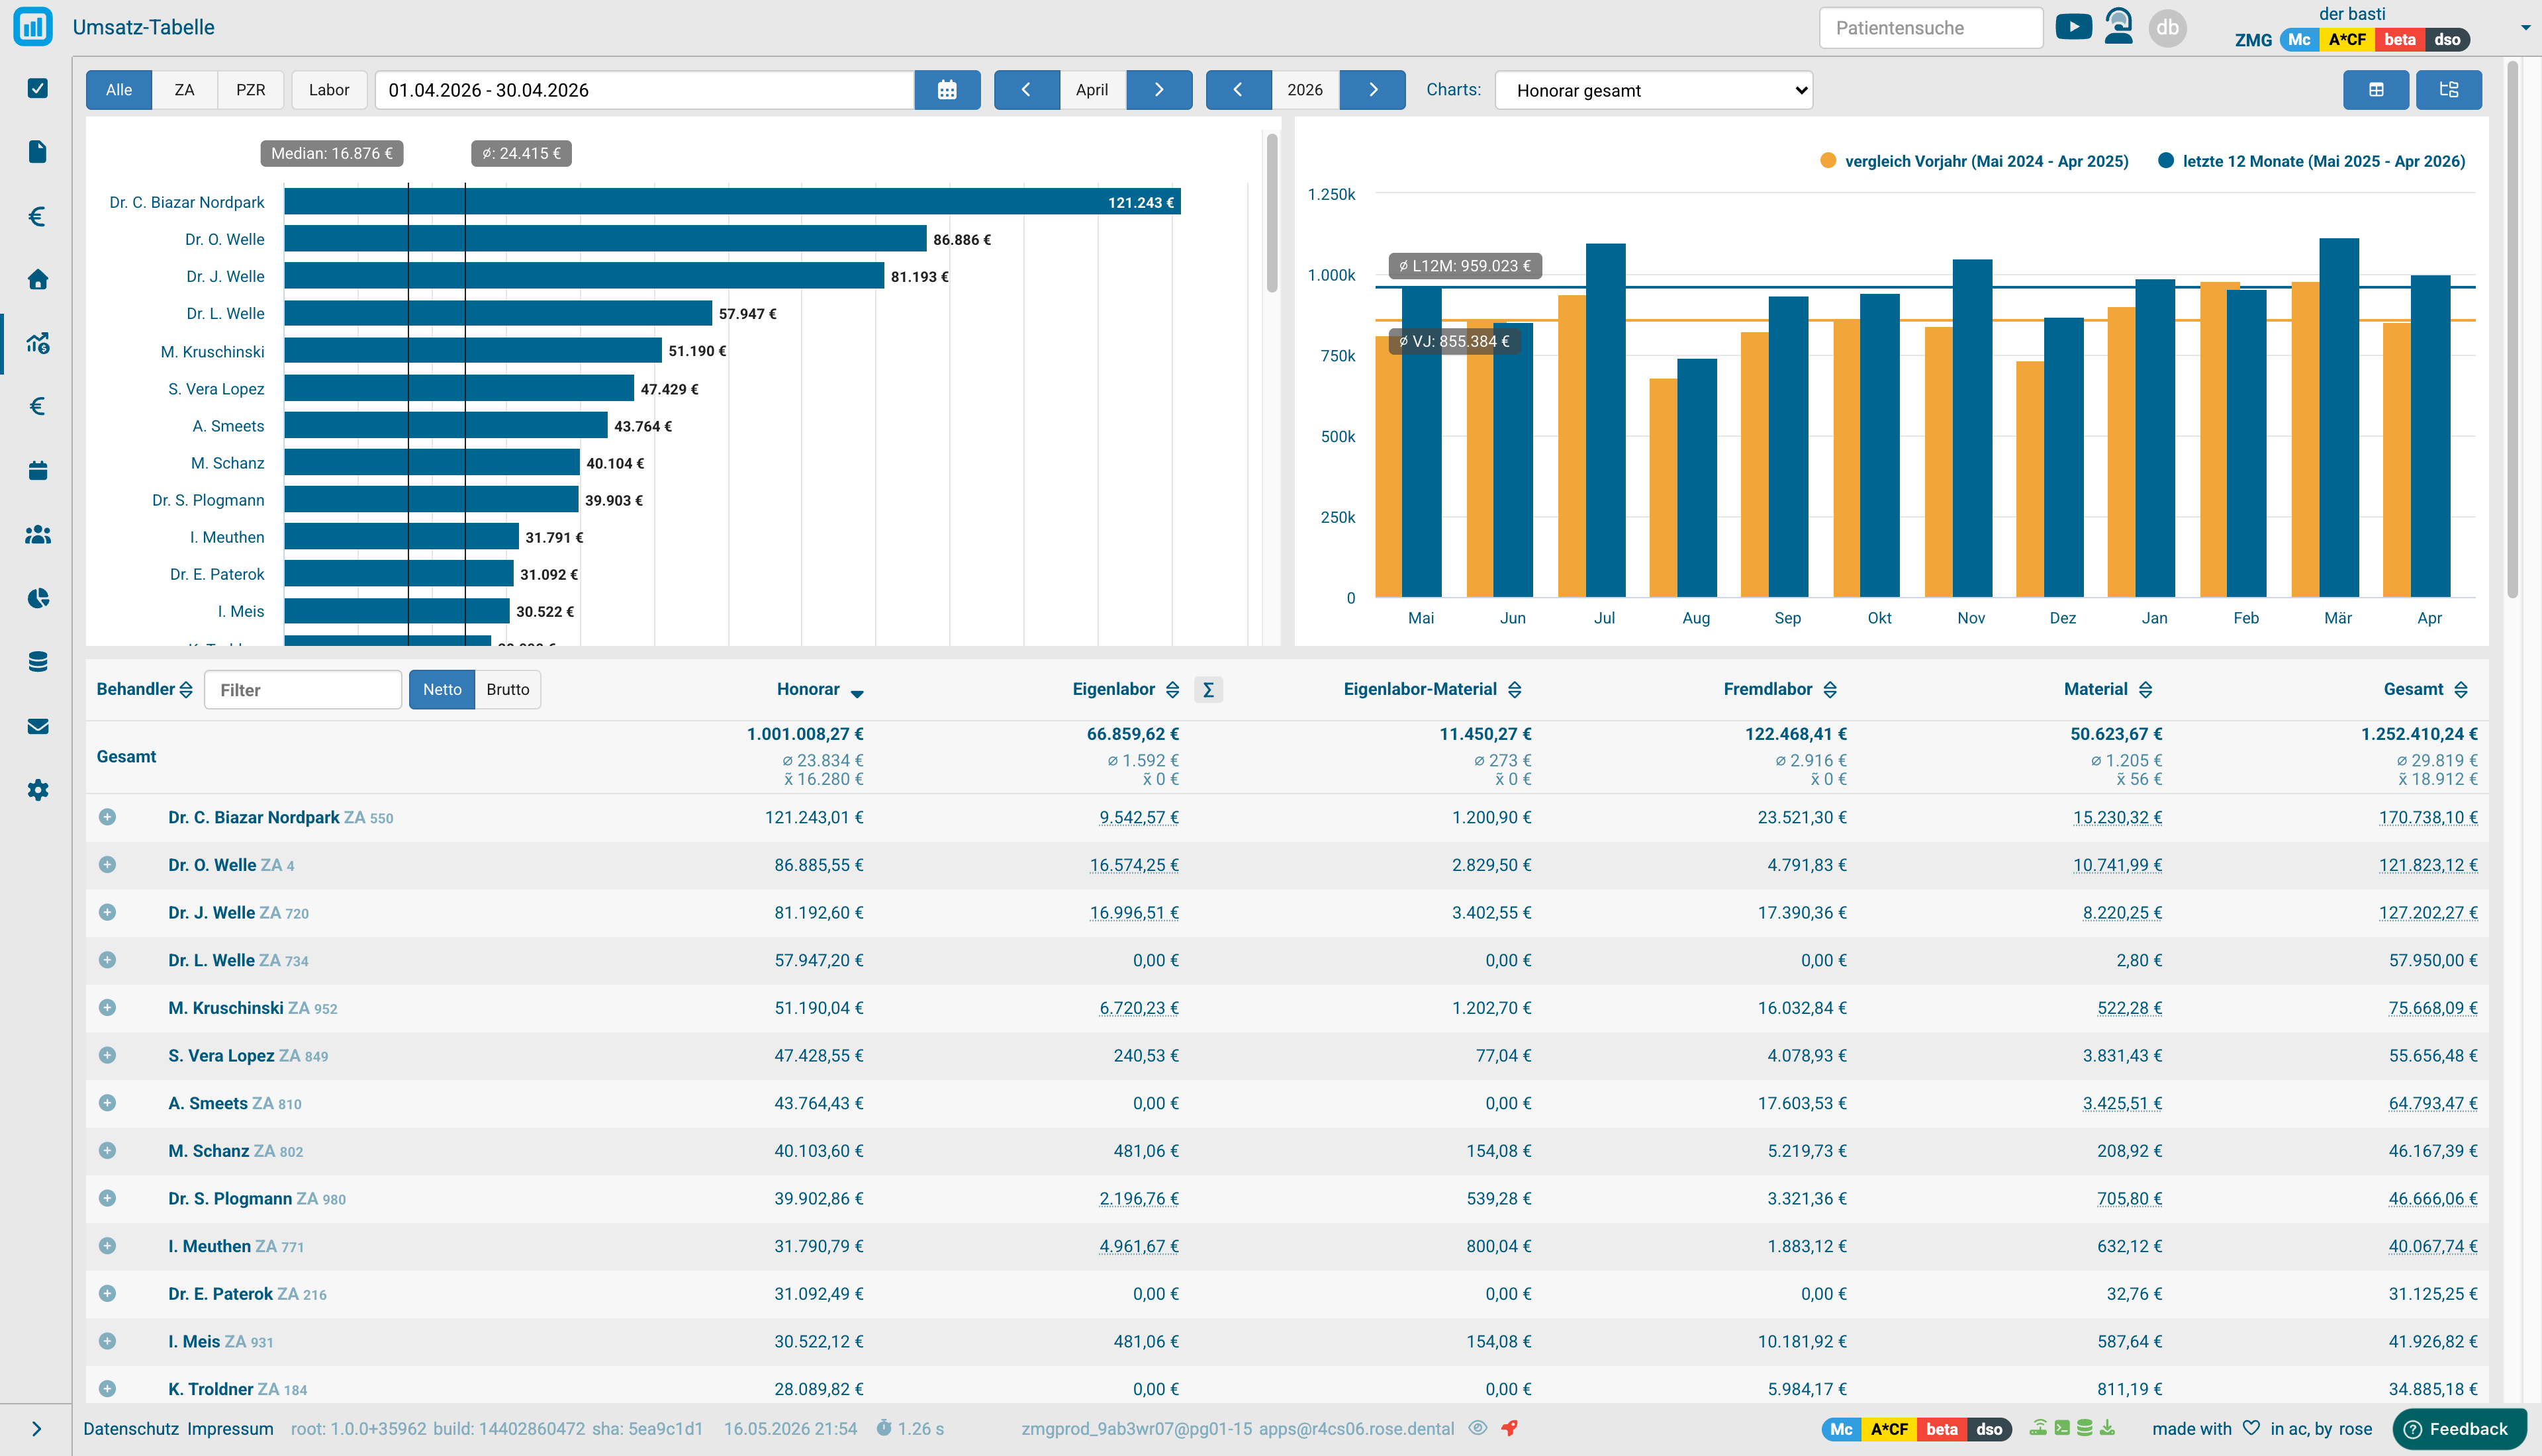Viewport: 2542px width, 1456px height.
Task: Open the date picker calendar button
Action: [947, 90]
